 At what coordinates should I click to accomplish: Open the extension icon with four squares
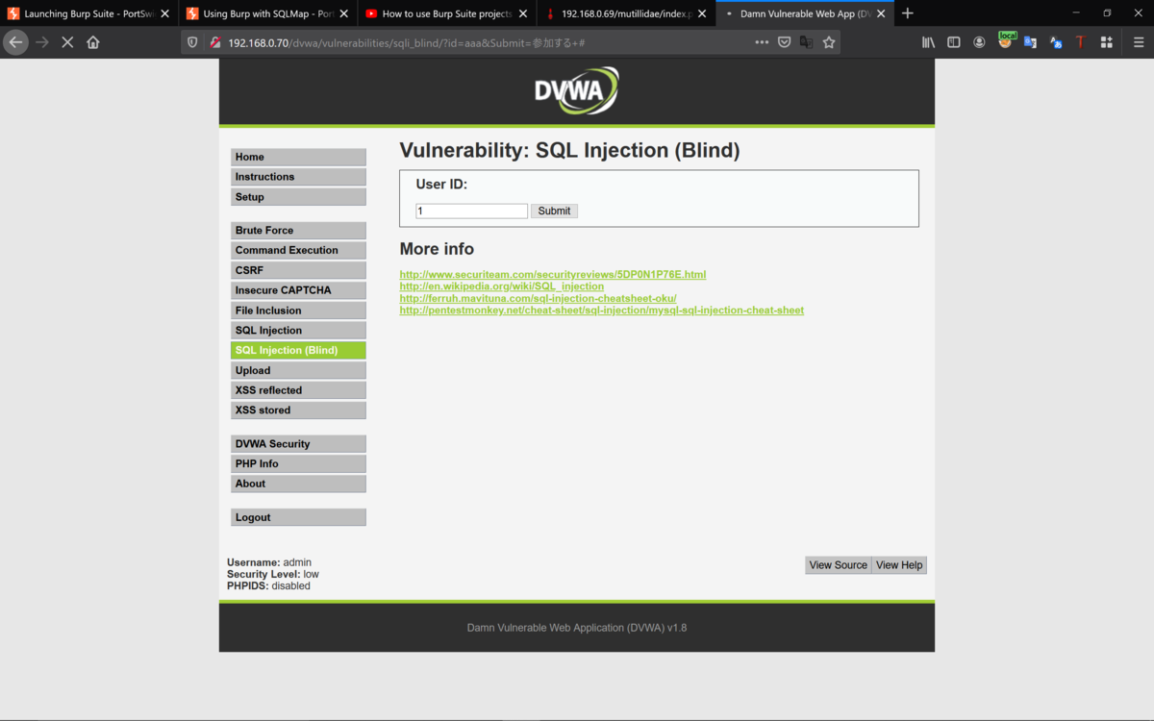(1107, 42)
